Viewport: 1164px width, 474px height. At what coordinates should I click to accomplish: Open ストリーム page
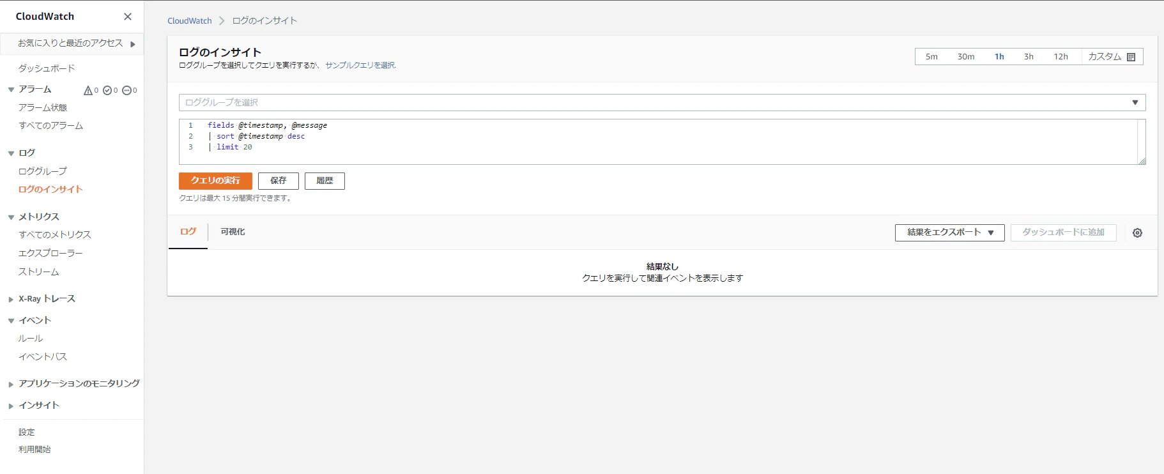tap(38, 271)
